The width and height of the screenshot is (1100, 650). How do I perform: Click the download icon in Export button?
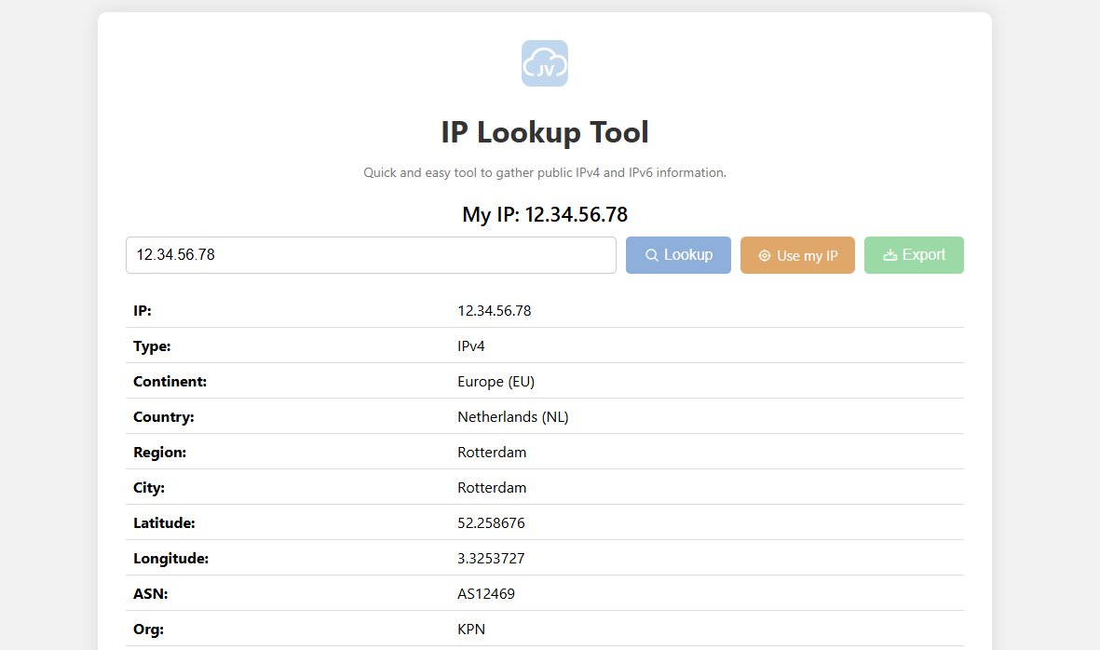point(890,255)
